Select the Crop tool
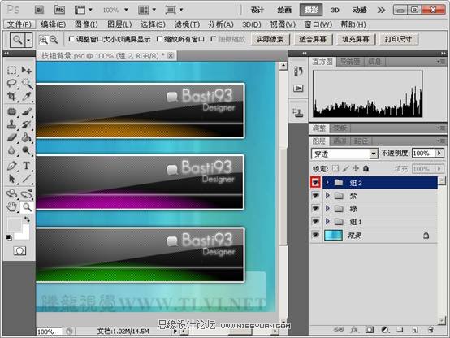The image size is (450, 338). tap(11, 96)
